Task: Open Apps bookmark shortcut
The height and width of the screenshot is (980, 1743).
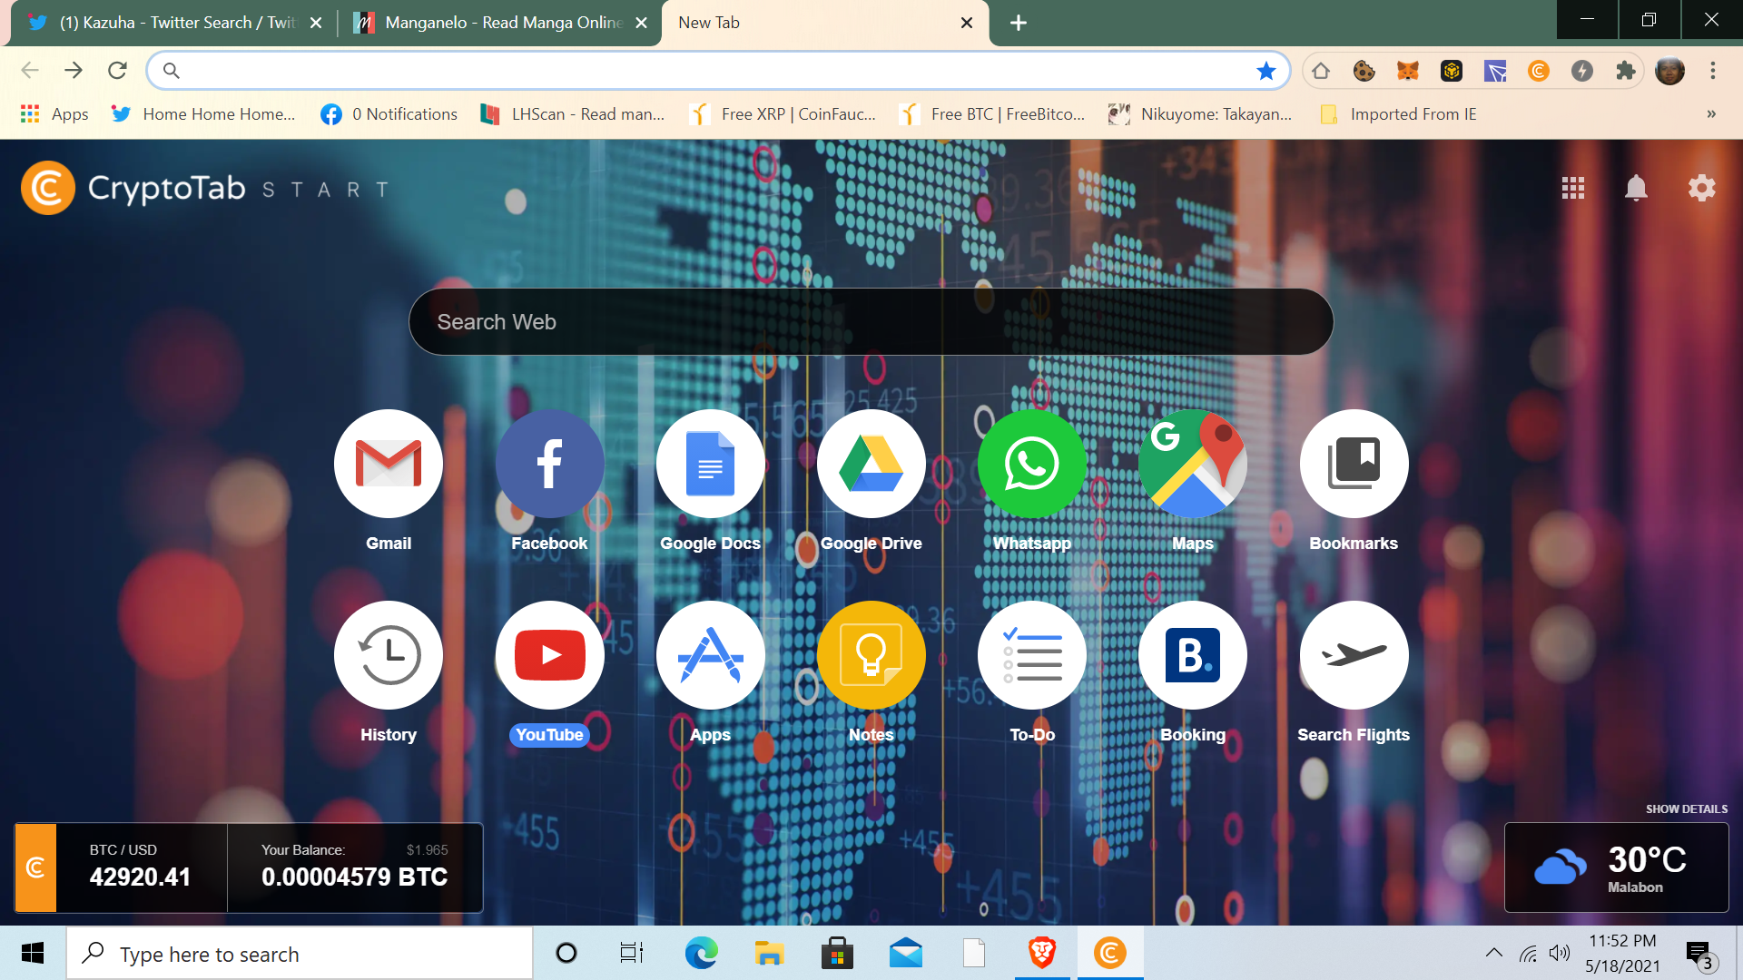Action: [x=54, y=114]
